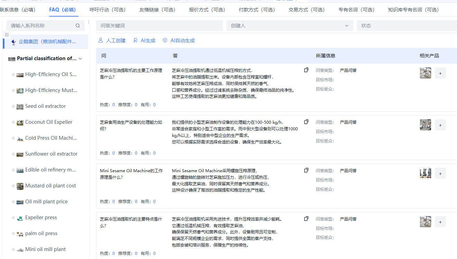The width and height of the screenshot is (457, 259).
Task: Add related product to second FAQ row
Action: (440, 125)
